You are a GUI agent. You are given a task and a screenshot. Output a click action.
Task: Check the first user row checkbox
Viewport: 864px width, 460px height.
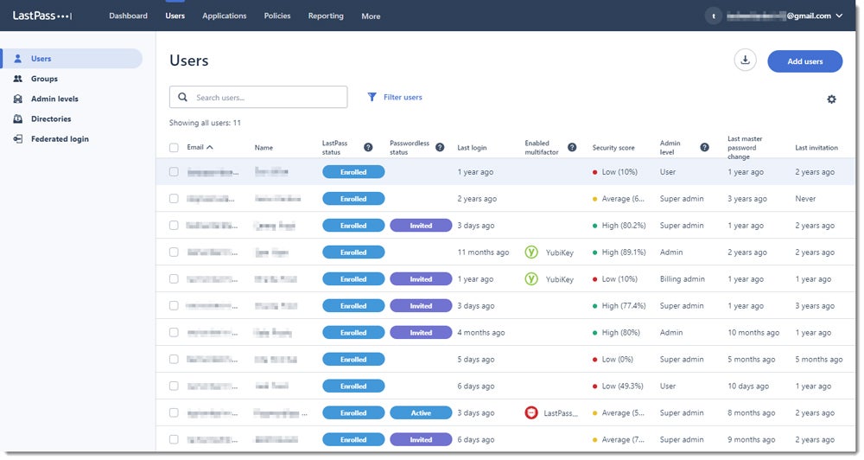(x=174, y=172)
